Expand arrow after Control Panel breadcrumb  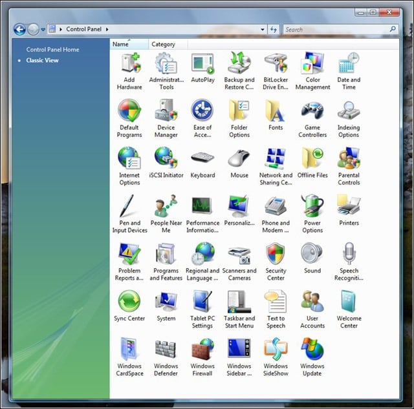107,29
